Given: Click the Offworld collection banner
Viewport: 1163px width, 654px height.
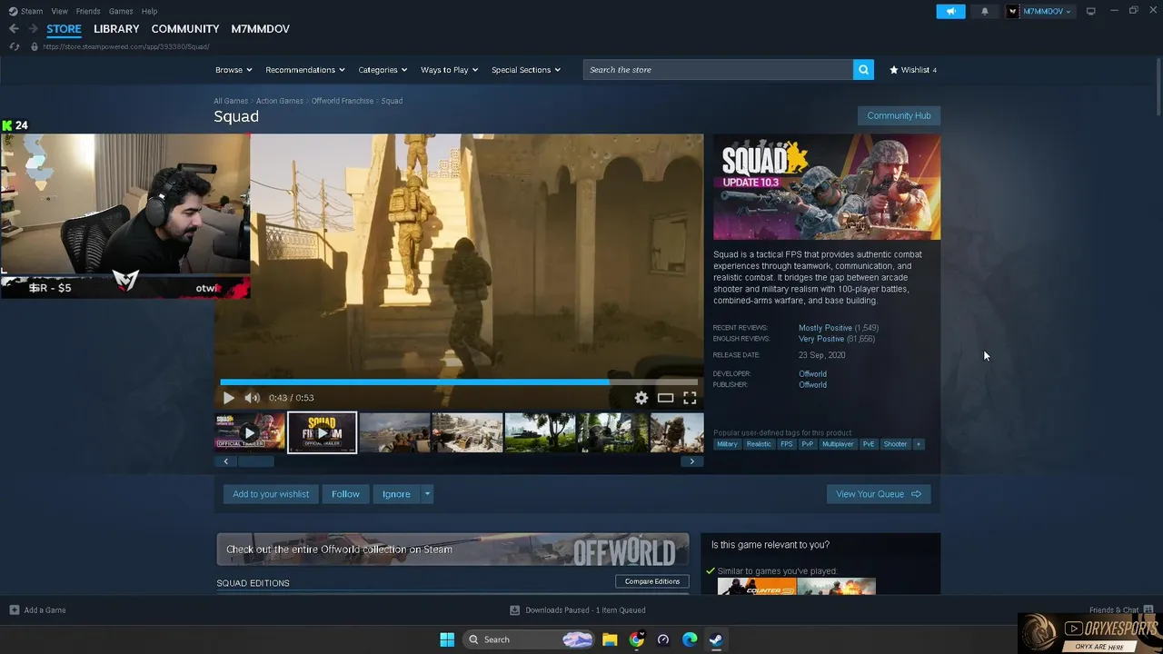Looking at the screenshot, I should 452,550.
